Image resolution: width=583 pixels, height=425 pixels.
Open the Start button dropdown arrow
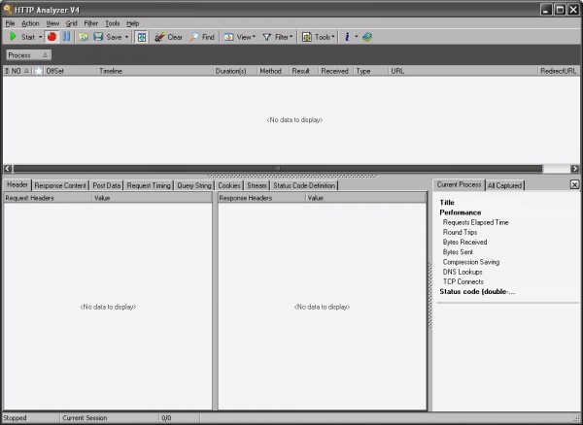click(x=40, y=37)
